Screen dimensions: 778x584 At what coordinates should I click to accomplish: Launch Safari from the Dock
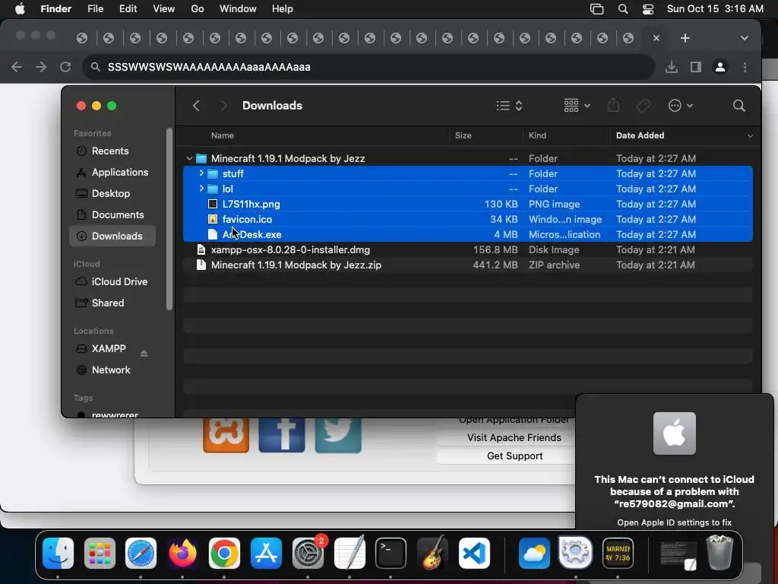click(141, 554)
